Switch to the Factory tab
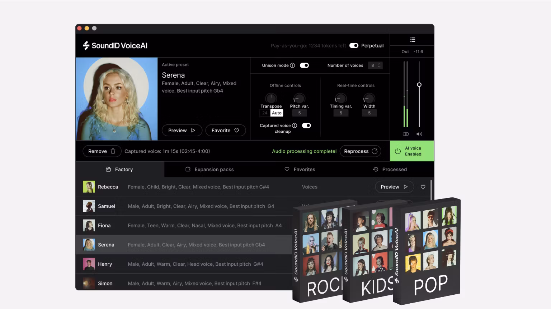This screenshot has width=551, height=309. [x=120, y=170]
